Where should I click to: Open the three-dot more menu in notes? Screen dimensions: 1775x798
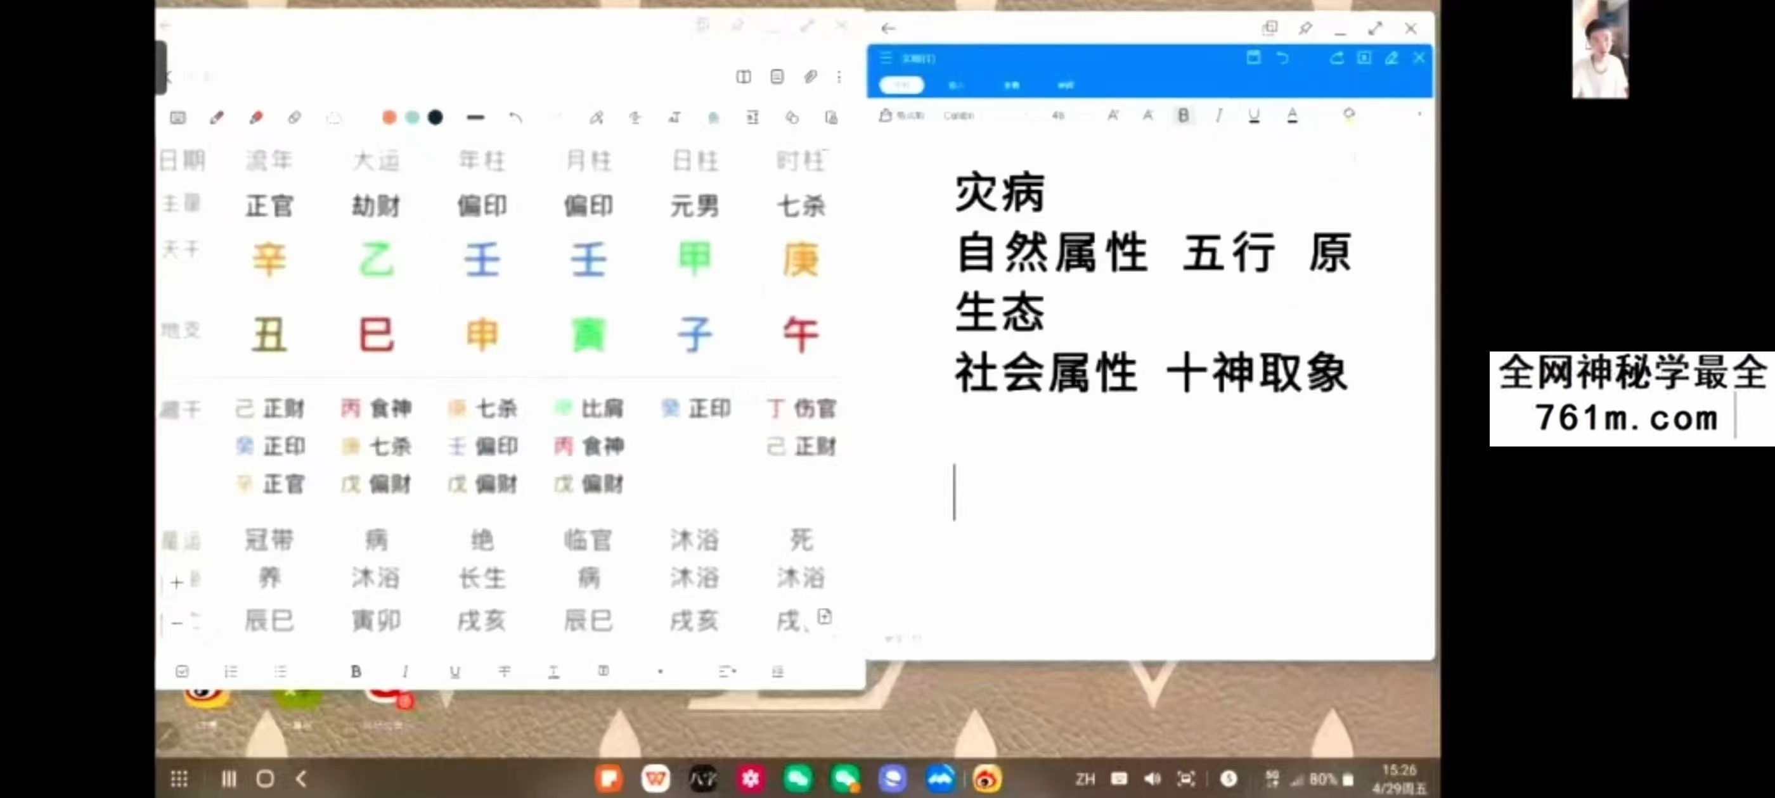[839, 77]
